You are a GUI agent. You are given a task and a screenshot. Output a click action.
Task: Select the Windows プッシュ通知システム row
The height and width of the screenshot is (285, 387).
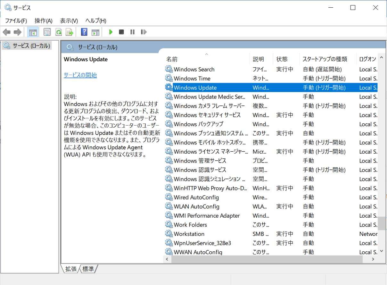coord(271,133)
